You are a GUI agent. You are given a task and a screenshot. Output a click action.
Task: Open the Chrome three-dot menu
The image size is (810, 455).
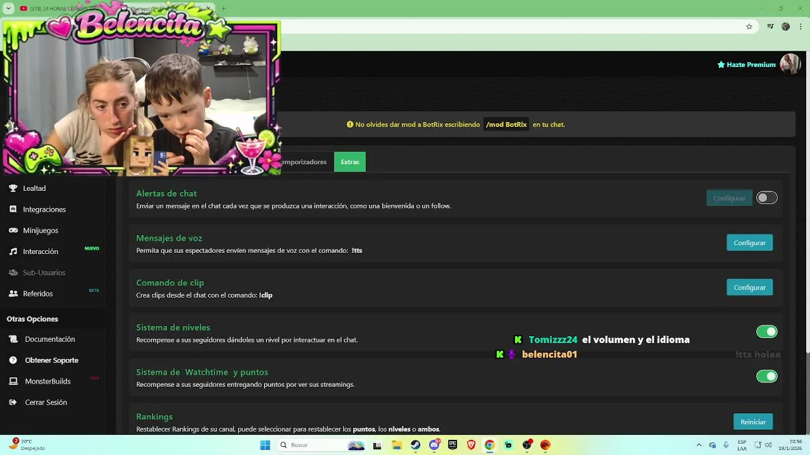(800, 27)
